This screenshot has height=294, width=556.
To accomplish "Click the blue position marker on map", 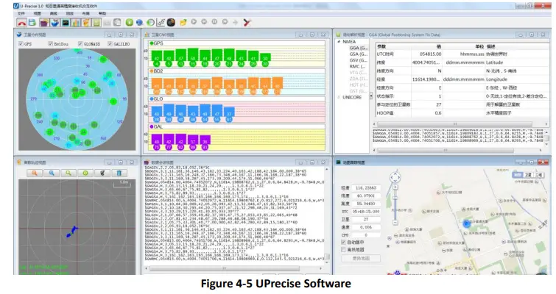I will (x=467, y=223).
